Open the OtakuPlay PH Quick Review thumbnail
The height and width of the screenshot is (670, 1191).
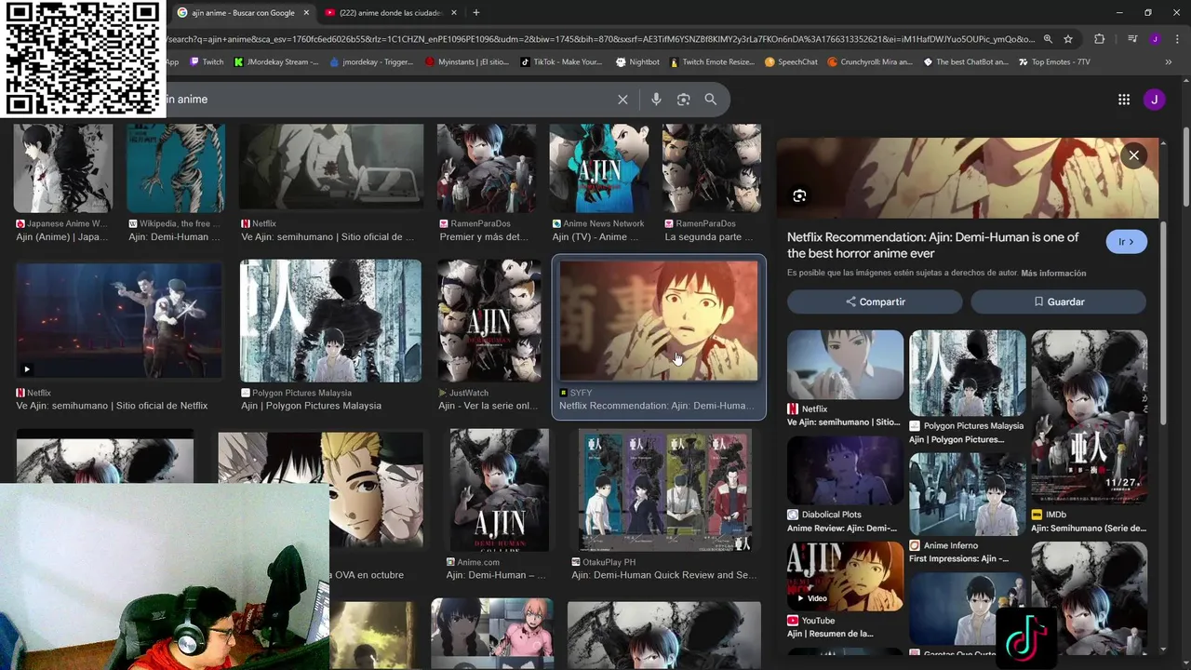pyautogui.click(x=664, y=489)
